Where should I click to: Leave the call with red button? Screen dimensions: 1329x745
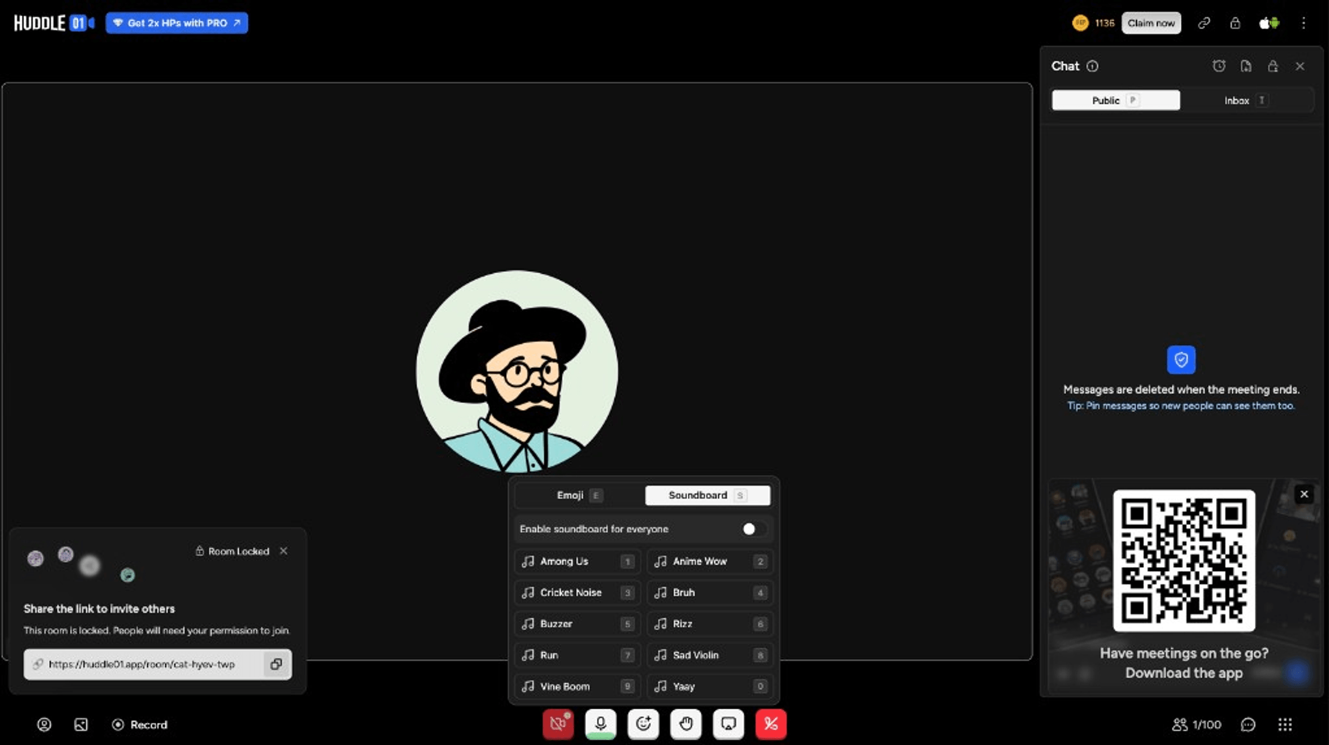point(771,724)
